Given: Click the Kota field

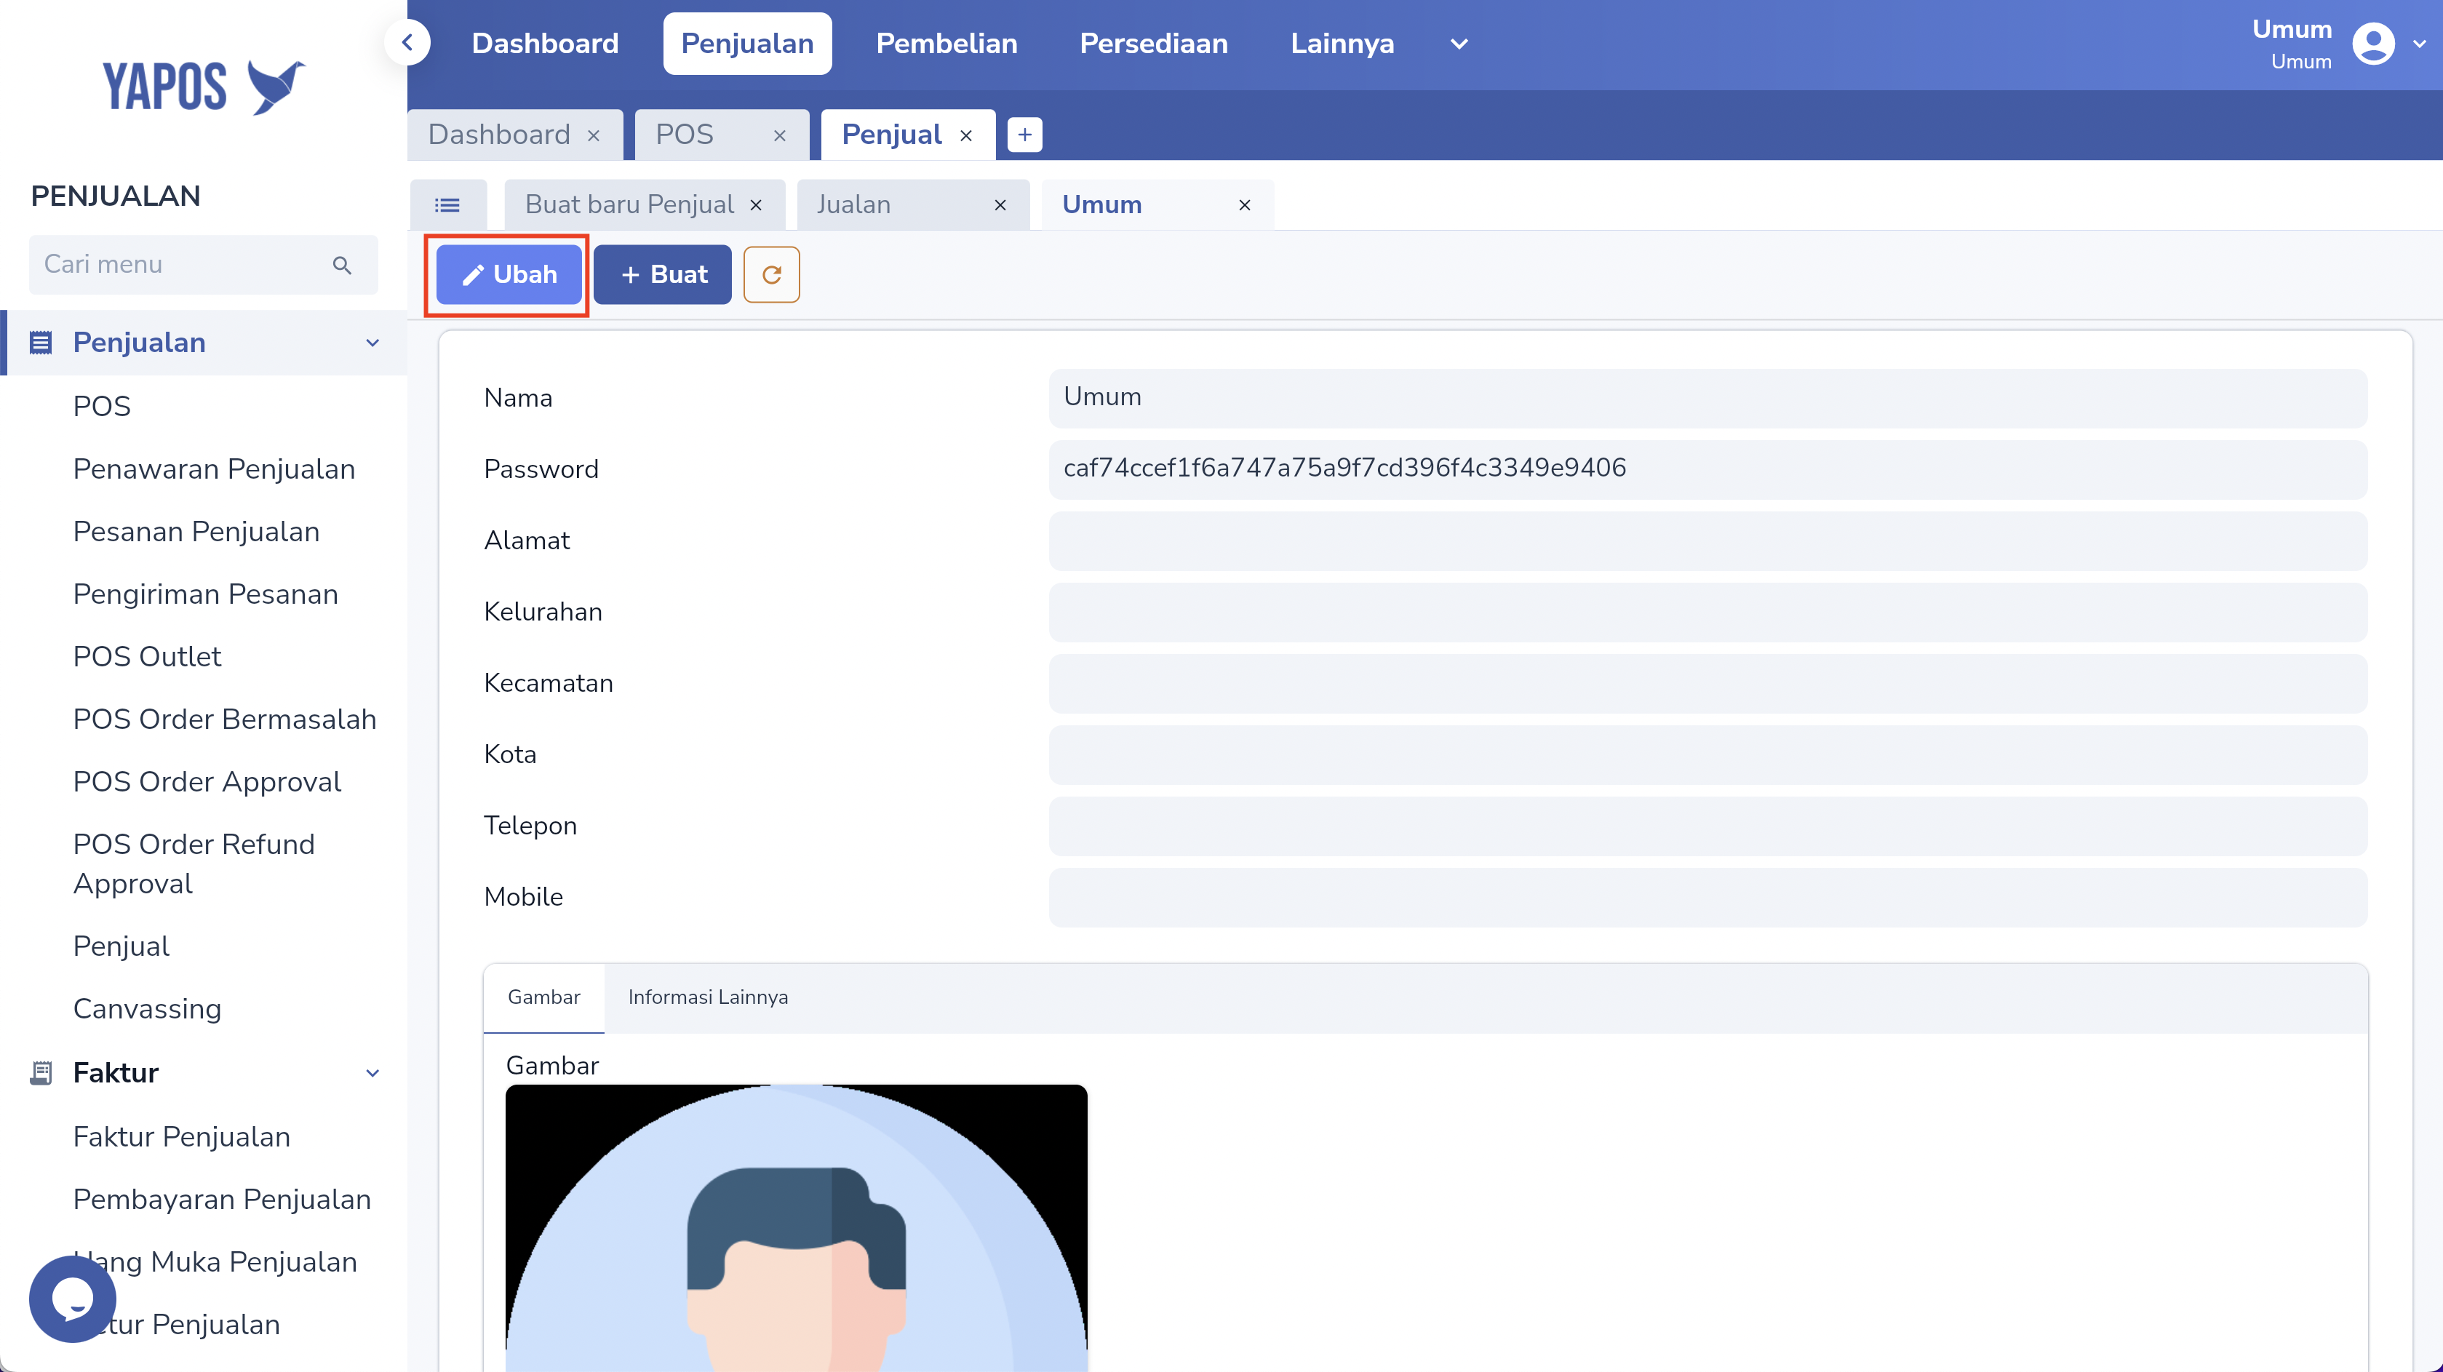Looking at the screenshot, I should pos(1707,754).
